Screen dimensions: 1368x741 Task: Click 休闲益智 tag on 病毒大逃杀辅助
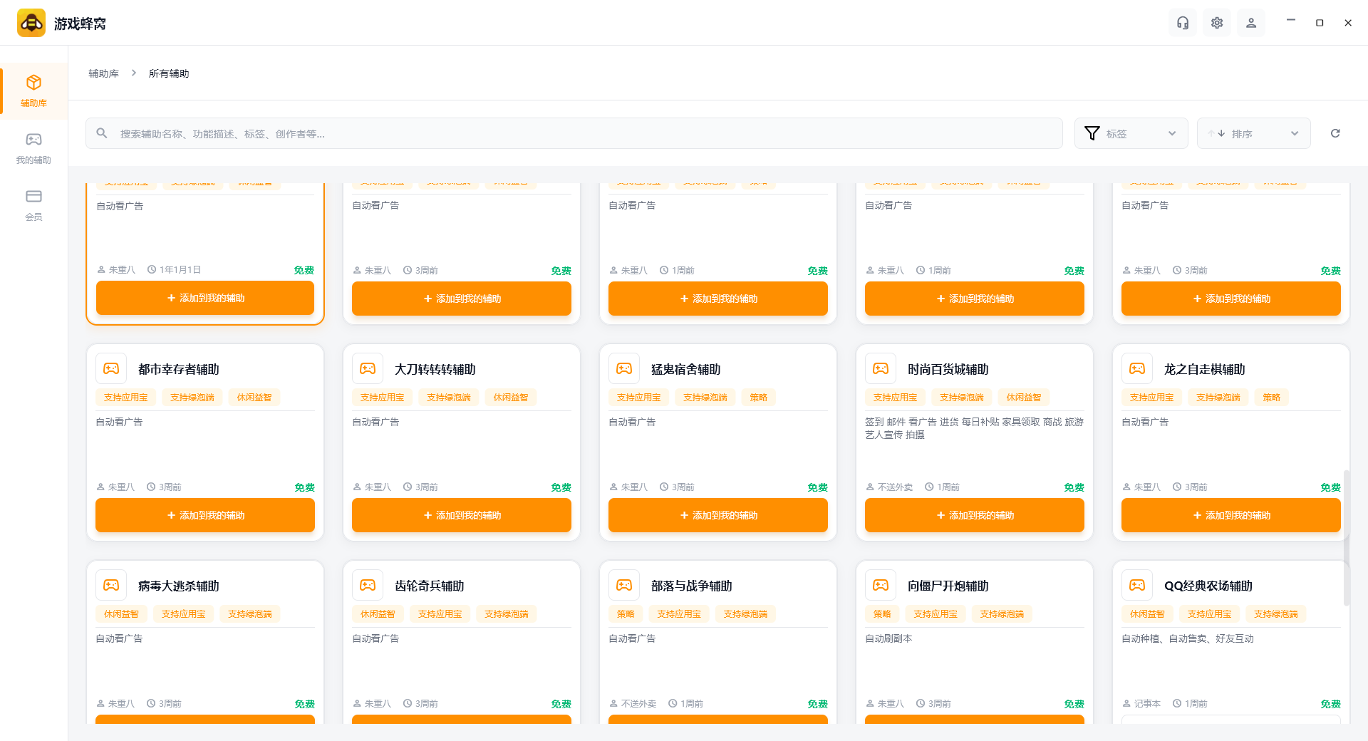point(122,614)
